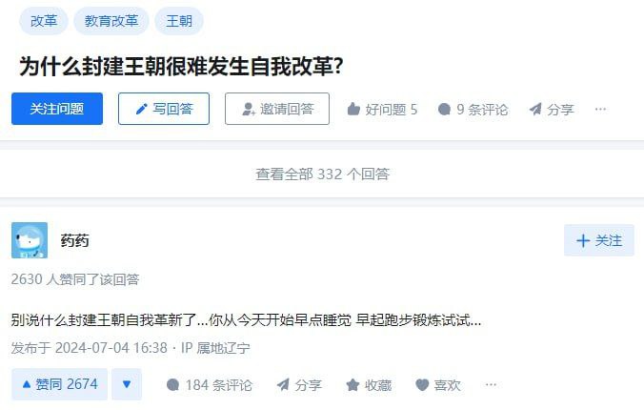Toggle the downvote triangle button

[x=127, y=384]
